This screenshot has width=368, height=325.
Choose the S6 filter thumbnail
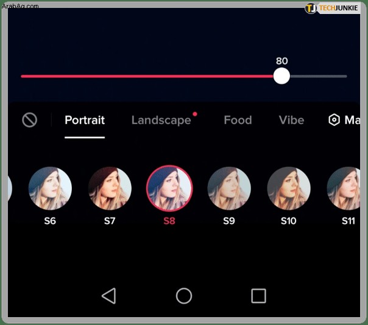50,188
